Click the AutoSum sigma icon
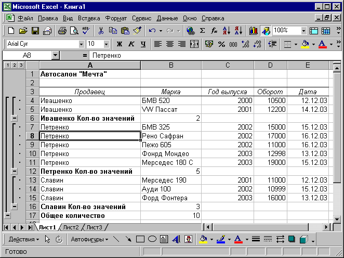 (202, 31)
